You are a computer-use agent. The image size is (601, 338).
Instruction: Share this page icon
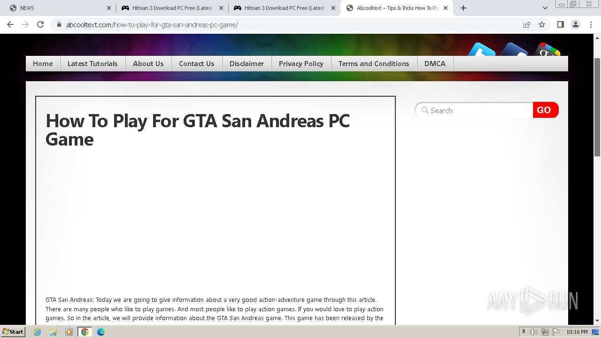tap(527, 24)
